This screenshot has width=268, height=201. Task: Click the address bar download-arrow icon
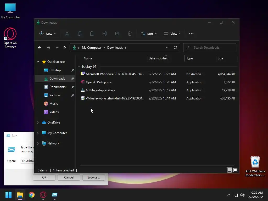pos(74,48)
